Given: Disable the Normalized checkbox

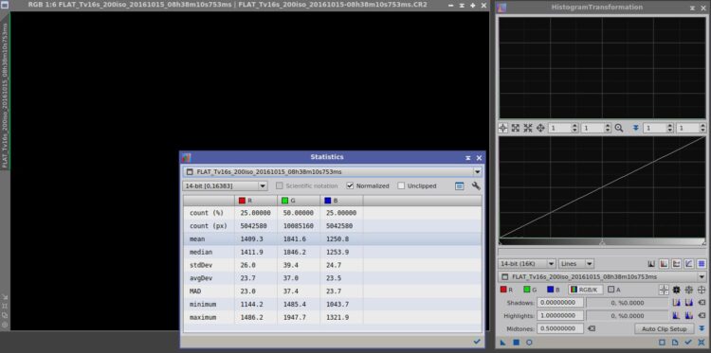Looking at the screenshot, I should (350, 186).
